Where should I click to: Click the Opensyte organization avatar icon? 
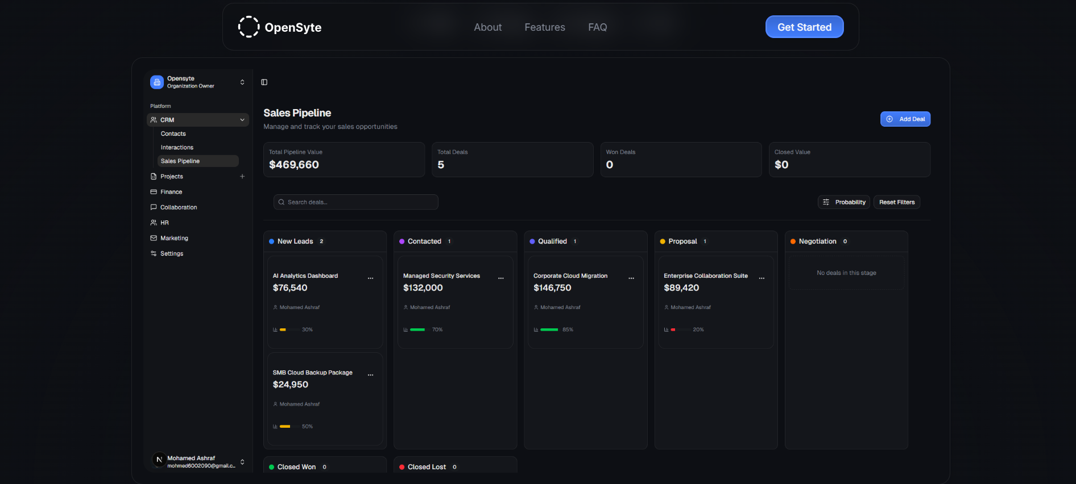point(157,82)
